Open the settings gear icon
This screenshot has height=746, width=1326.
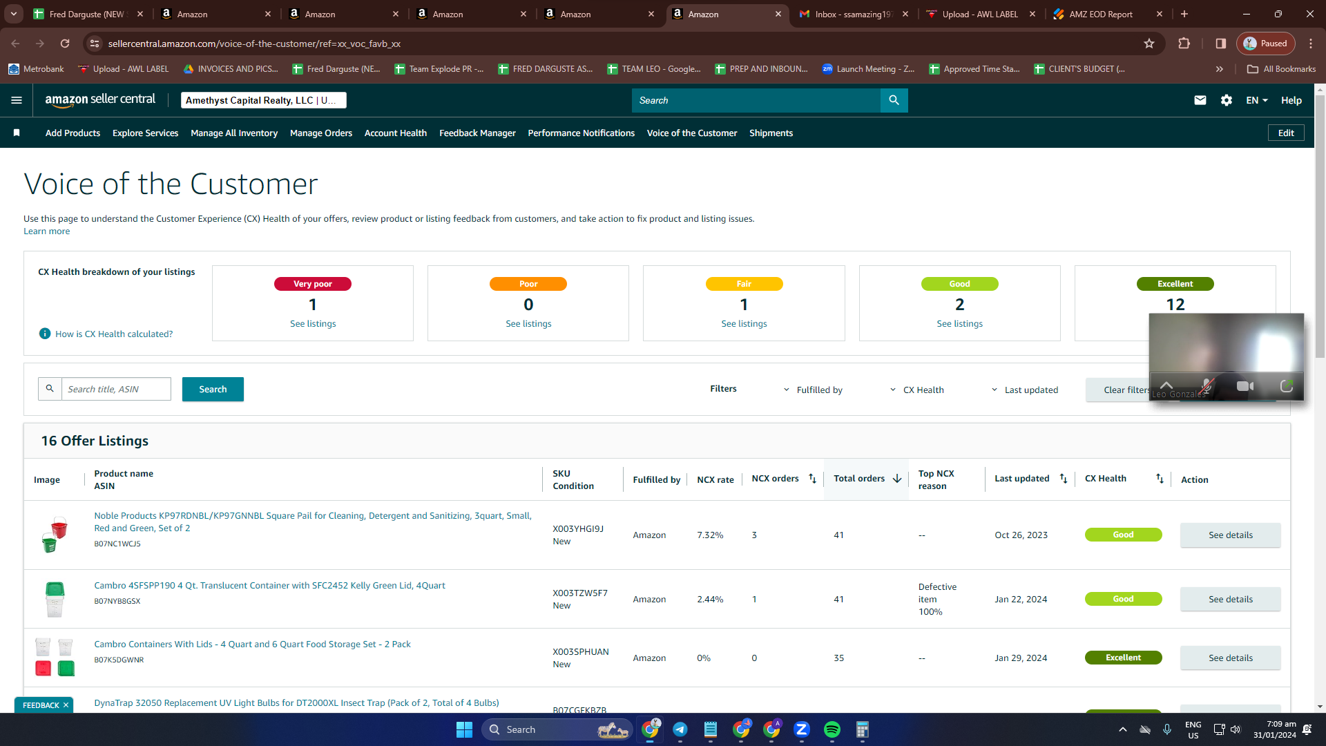(1227, 101)
